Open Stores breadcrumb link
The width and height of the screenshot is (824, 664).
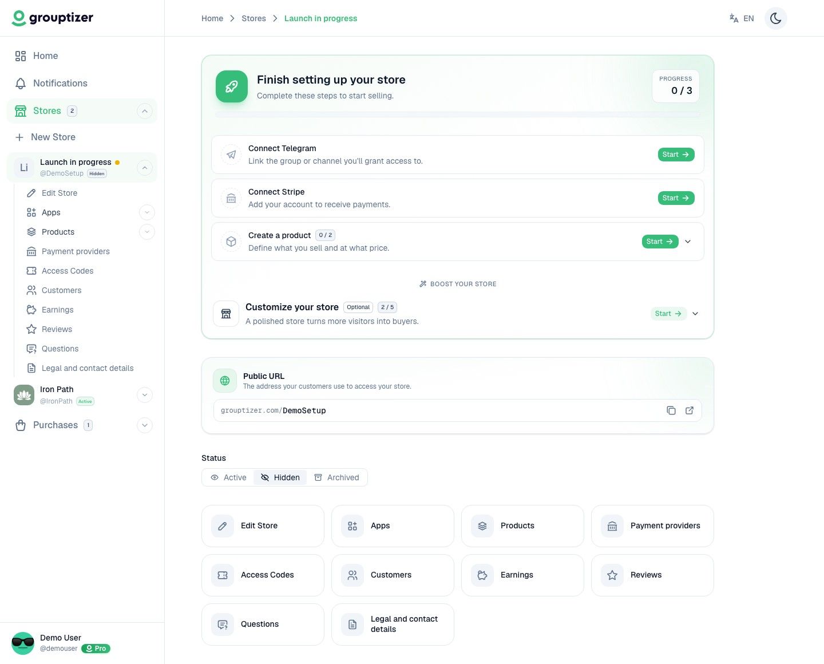[253, 18]
